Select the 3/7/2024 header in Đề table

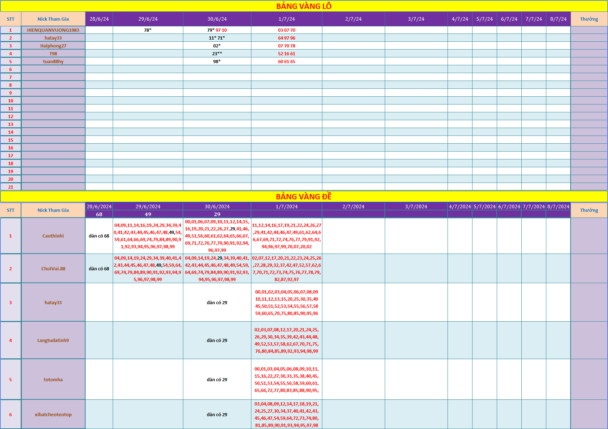416,206
